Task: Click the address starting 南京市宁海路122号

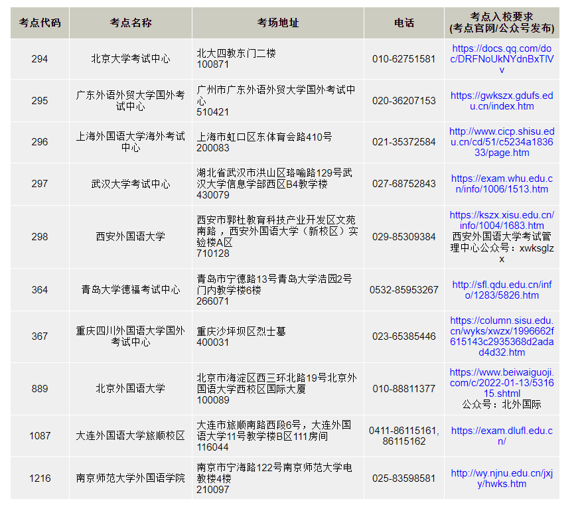Action: coord(274,478)
